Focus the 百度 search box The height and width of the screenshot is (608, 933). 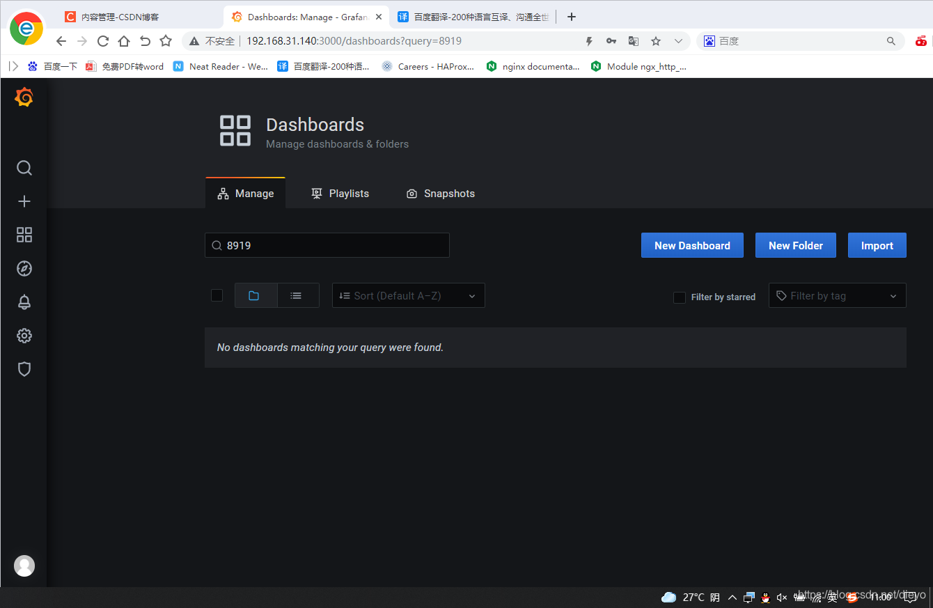[x=801, y=41]
